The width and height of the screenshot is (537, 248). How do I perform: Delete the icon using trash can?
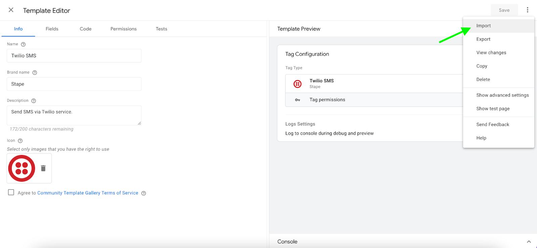tap(43, 168)
